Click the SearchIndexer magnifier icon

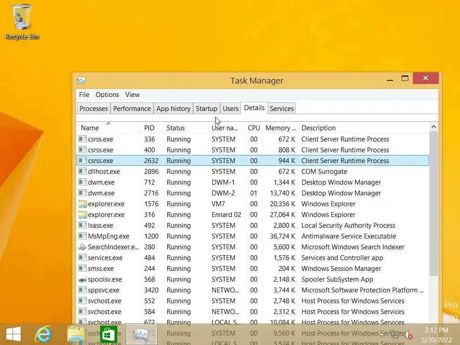[83, 247]
